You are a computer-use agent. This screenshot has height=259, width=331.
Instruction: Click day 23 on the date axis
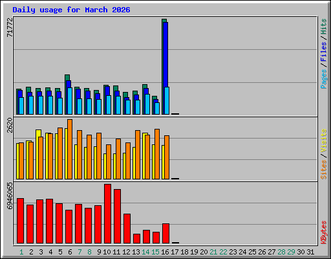[233, 252]
